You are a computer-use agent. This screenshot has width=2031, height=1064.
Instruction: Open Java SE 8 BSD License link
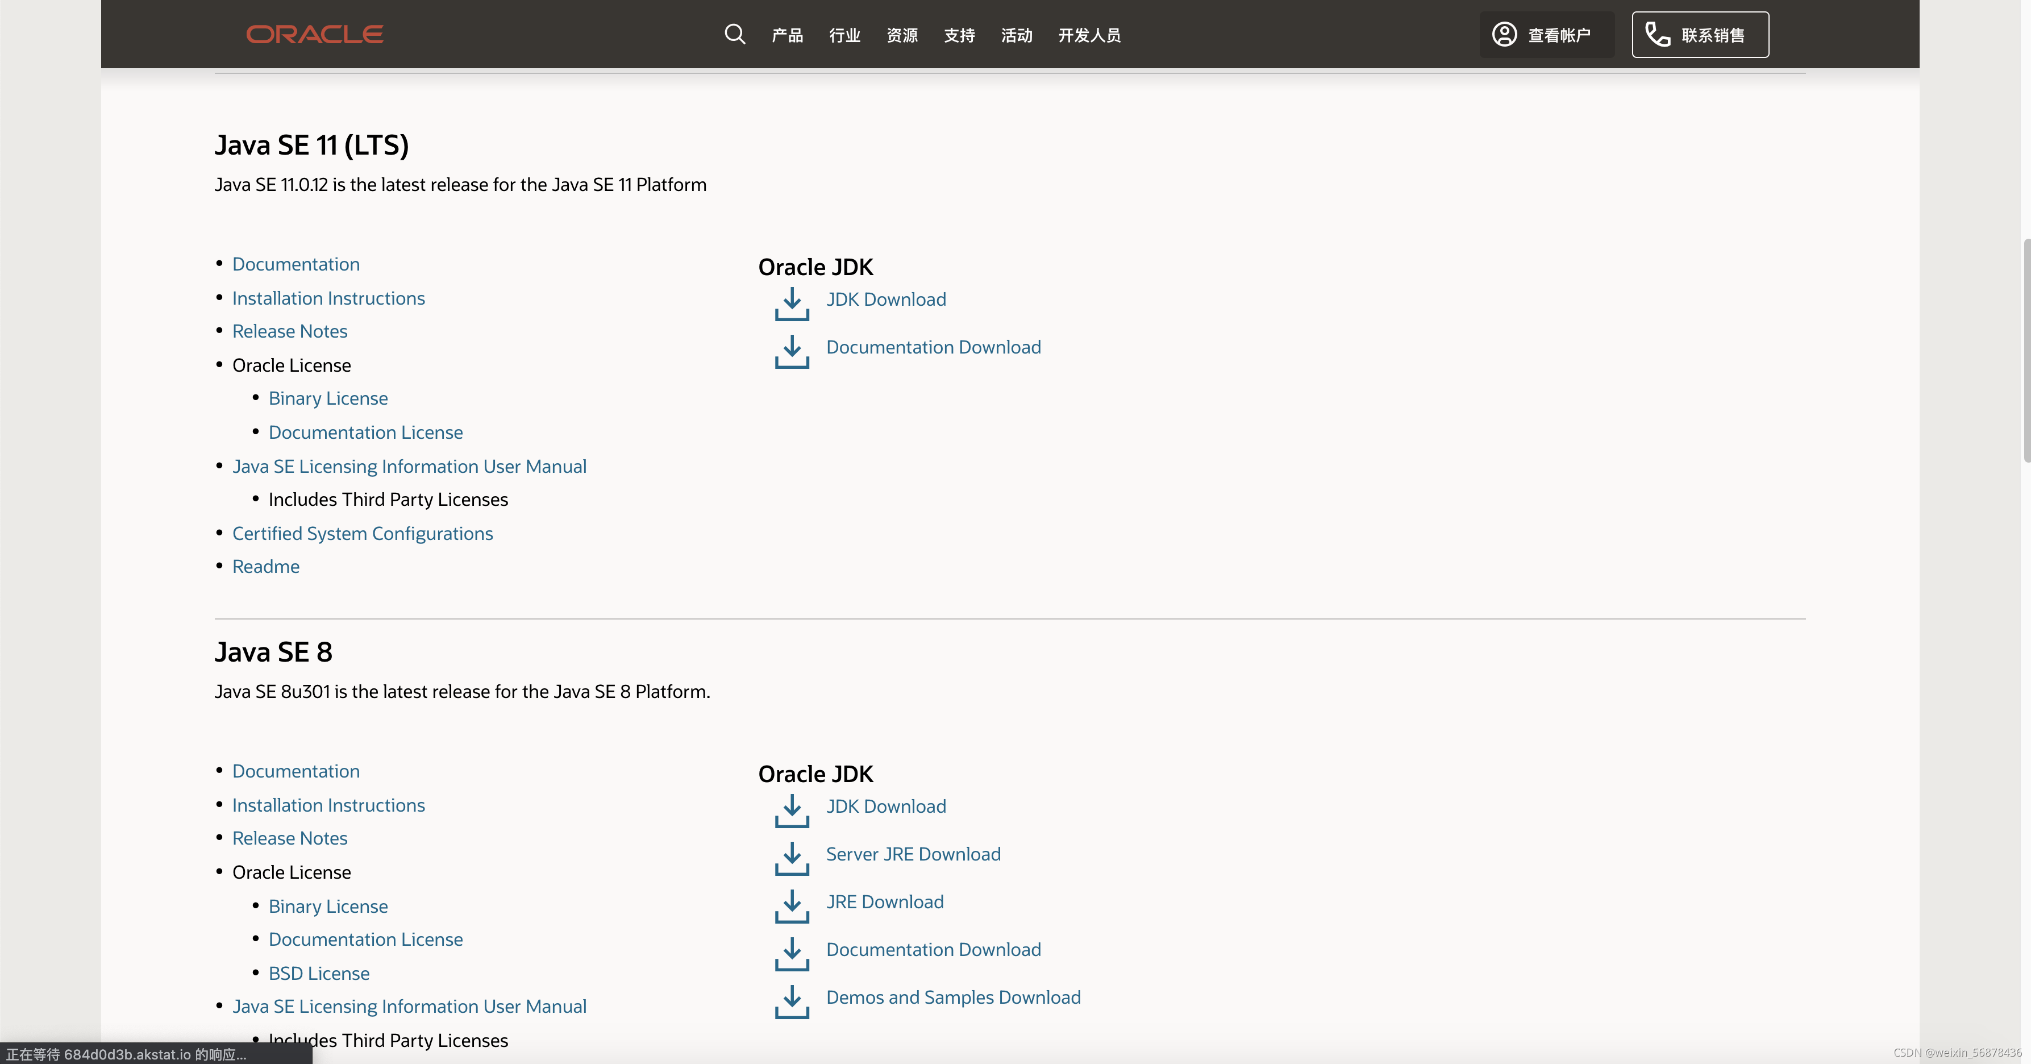coord(319,973)
